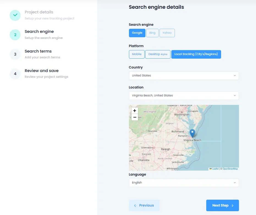The image size is (256, 215).
Task: Click the green checkmark step icon
Action: (15, 15)
